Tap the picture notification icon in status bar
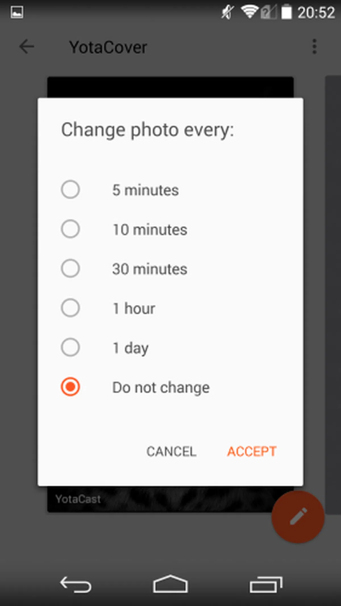341x606 pixels. 17,12
